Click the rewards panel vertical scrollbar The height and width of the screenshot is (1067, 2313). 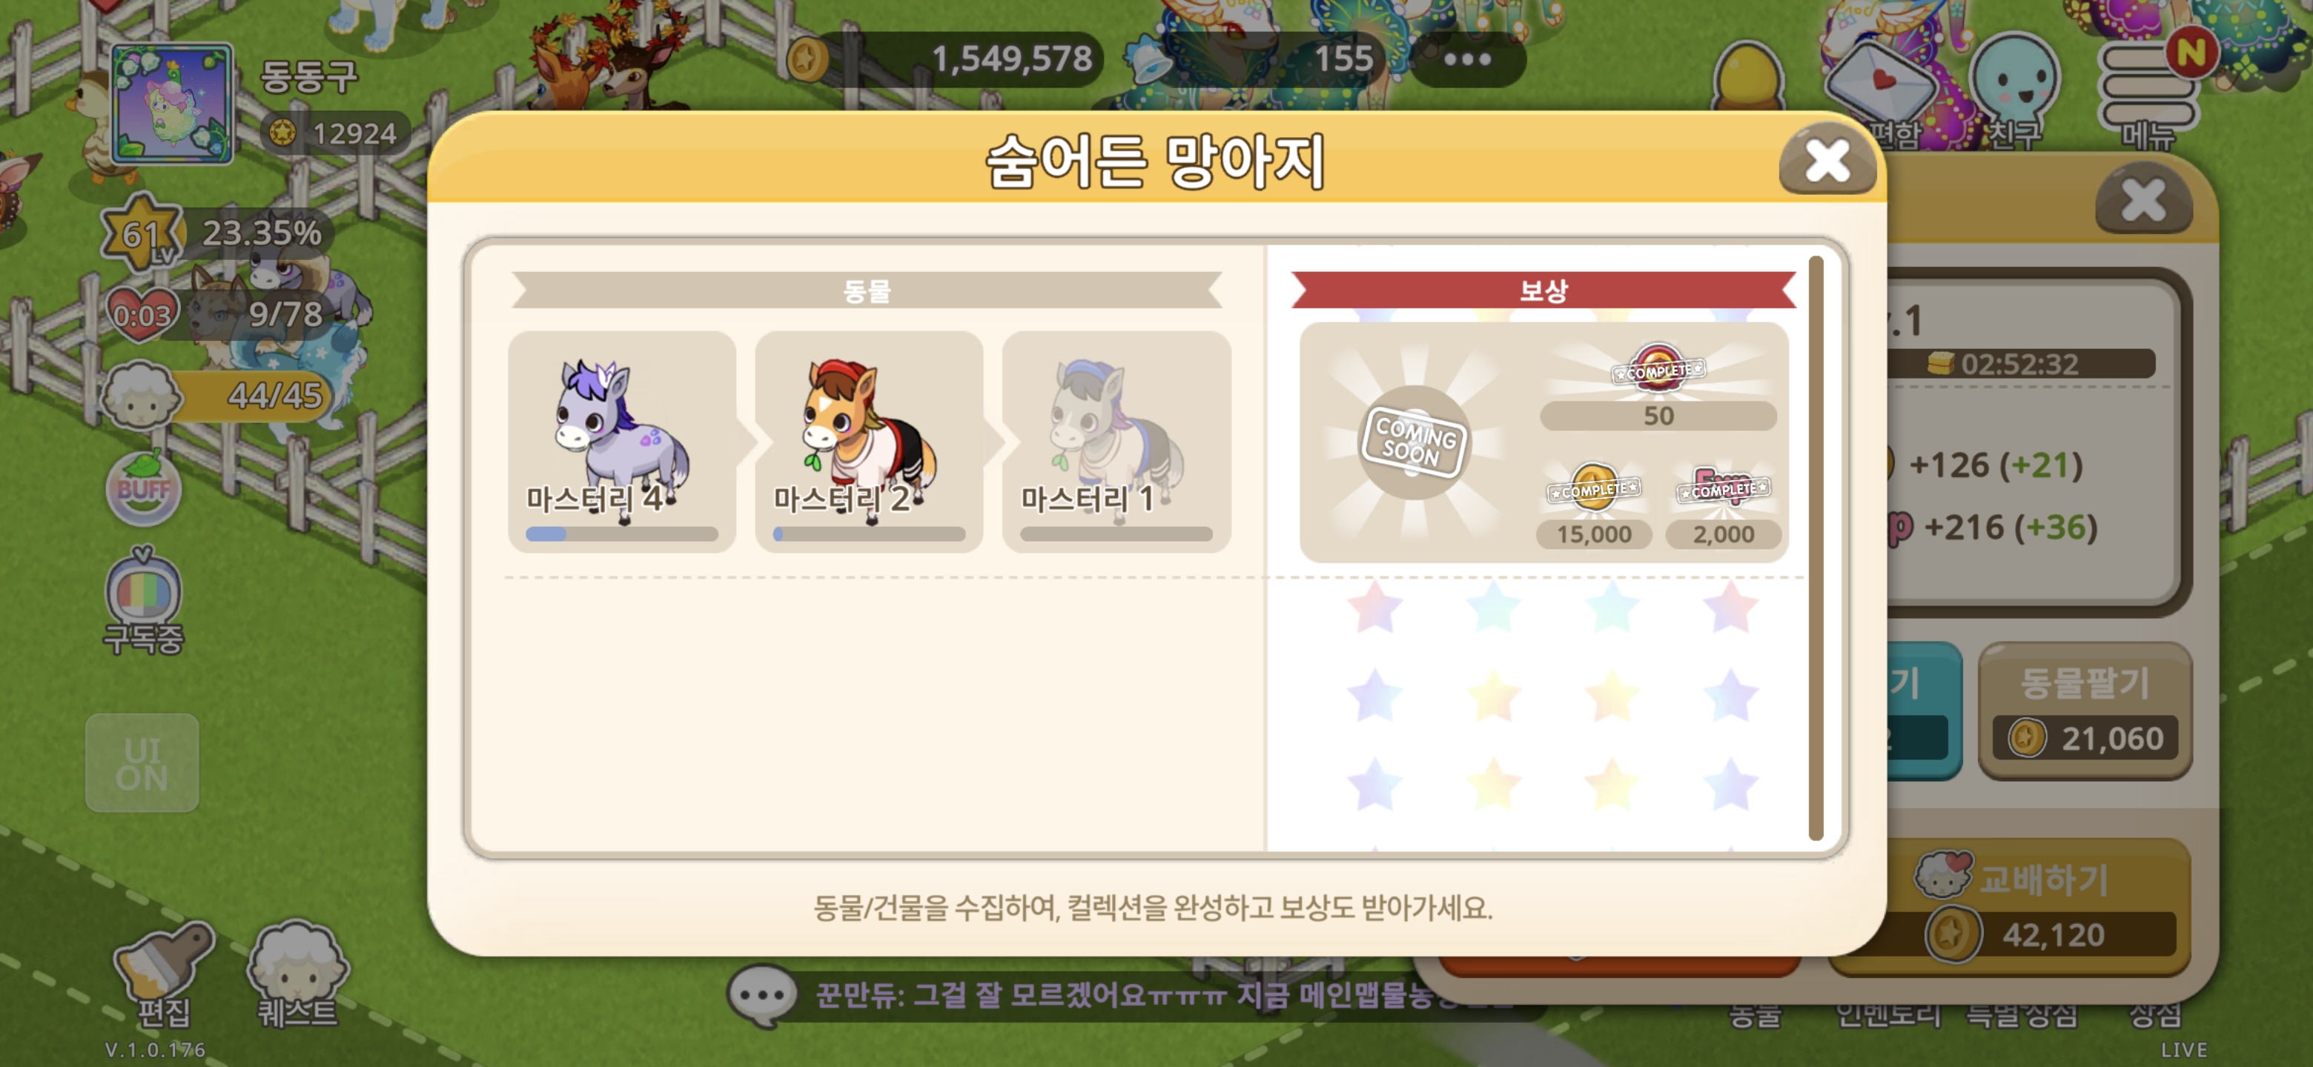click(1816, 548)
